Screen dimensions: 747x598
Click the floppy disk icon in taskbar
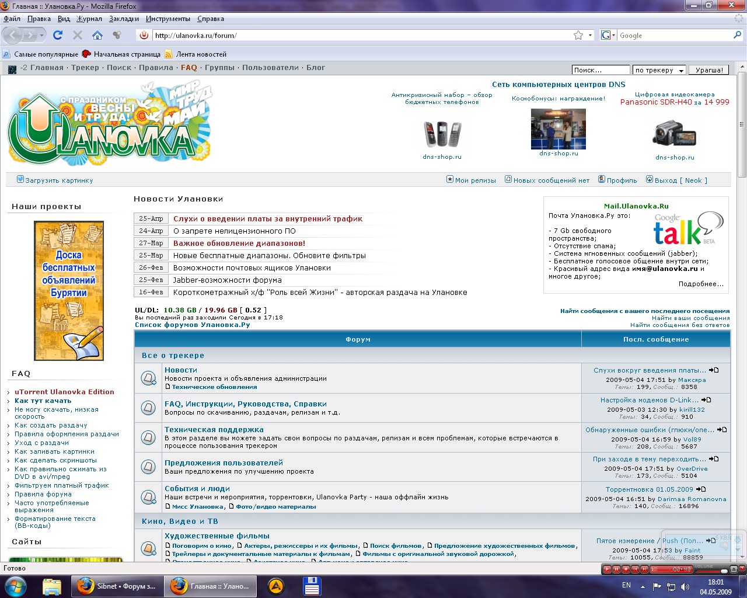click(x=312, y=586)
